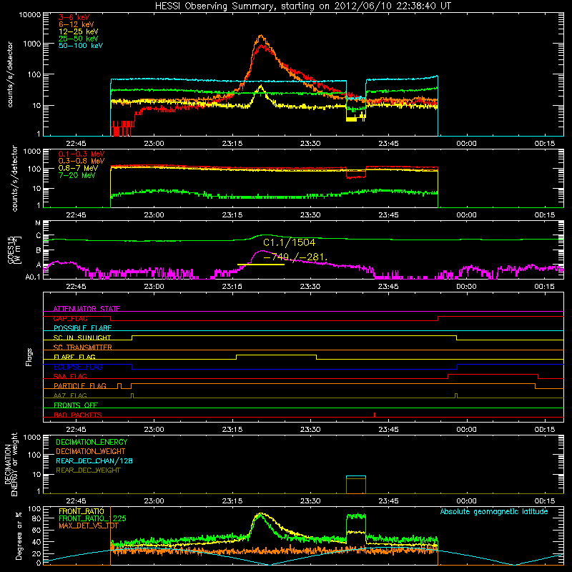The width and height of the screenshot is (572, 572).
Task: Pick the POSSIBLE_FLARE flag label
Action: point(82,328)
